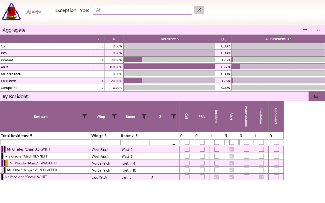
Task: Click the Resident filter row input field
Action: [45, 142]
